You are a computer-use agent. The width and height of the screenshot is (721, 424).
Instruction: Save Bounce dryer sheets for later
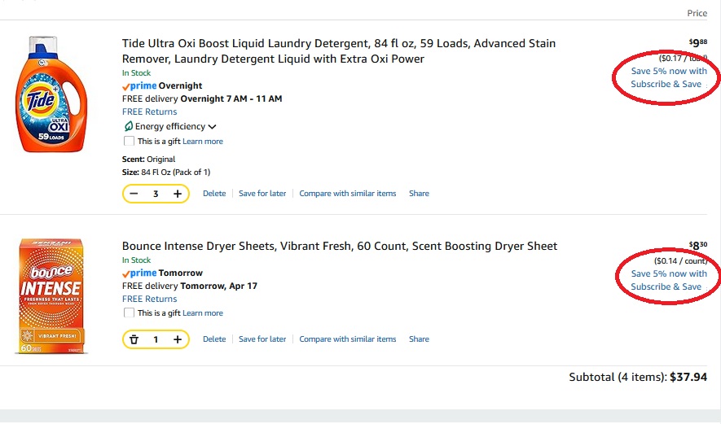(x=262, y=339)
